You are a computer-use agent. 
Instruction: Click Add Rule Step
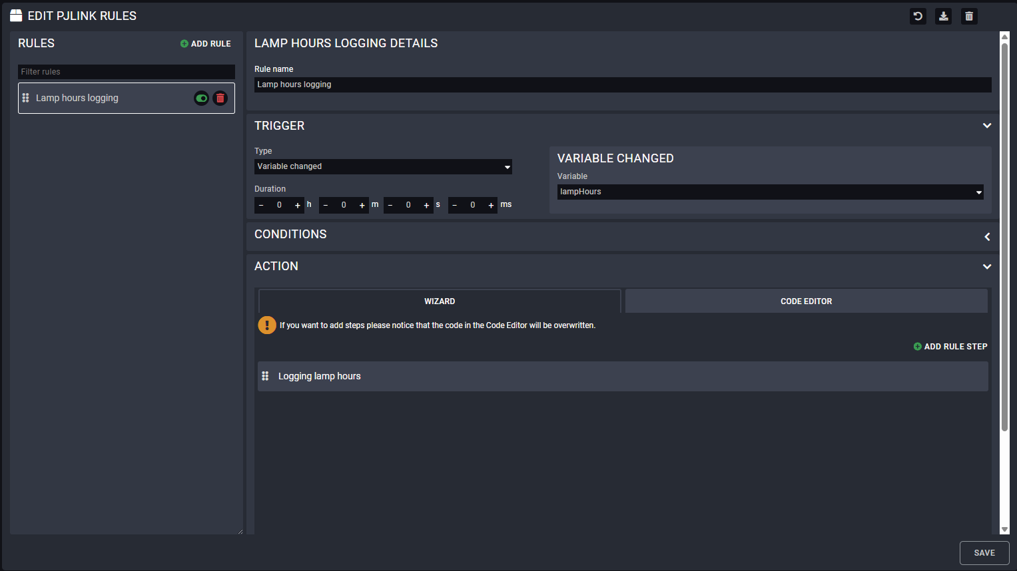coord(950,347)
